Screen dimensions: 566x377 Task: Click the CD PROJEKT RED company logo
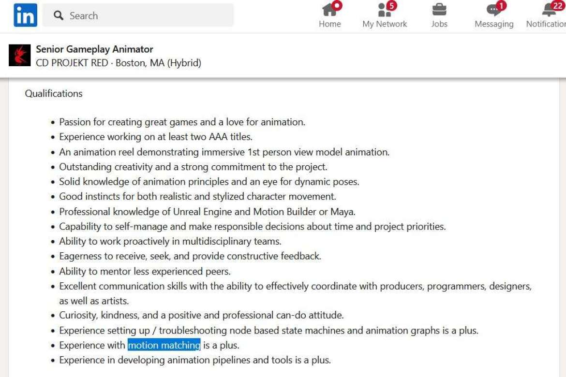coord(20,56)
